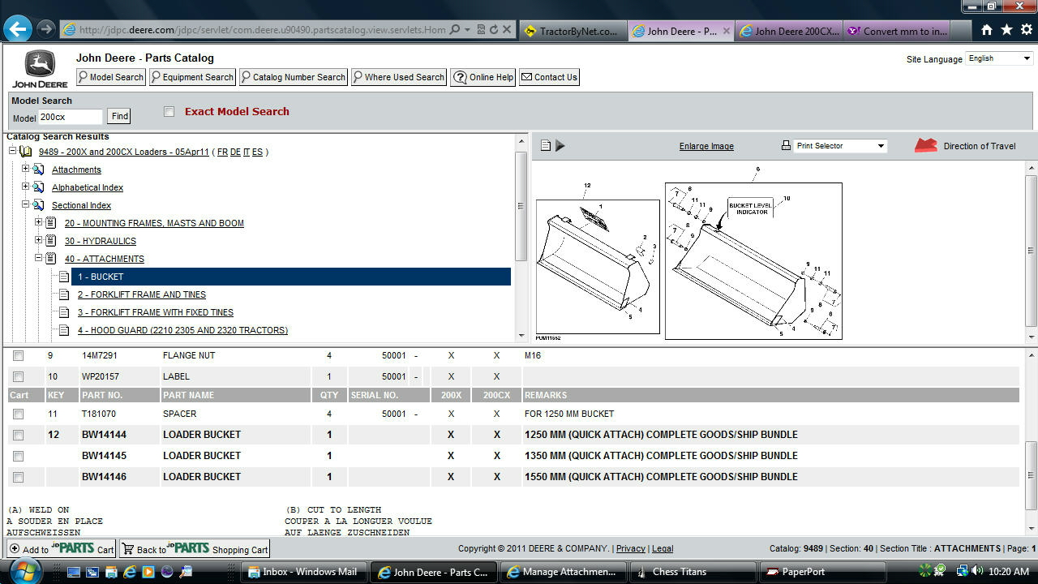Collapse the 9489 catalog tree node

pyautogui.click(x=12, y=152)
